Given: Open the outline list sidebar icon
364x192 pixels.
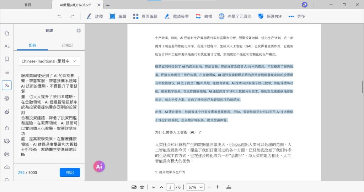Looking at the screenshot, I should [7, 72].
